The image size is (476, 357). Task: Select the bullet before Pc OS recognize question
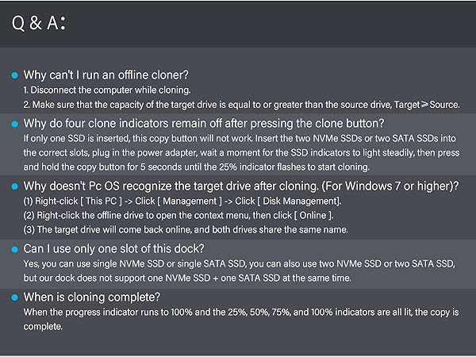(14, 186)
